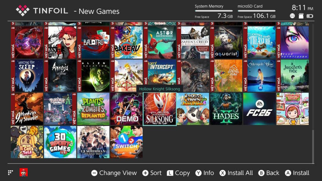Viewport: 322px width, 181px height.
Task: Choose the Plants vs Zombies Replanted cover
Action: pyautogui.click(x=93, y=109)
